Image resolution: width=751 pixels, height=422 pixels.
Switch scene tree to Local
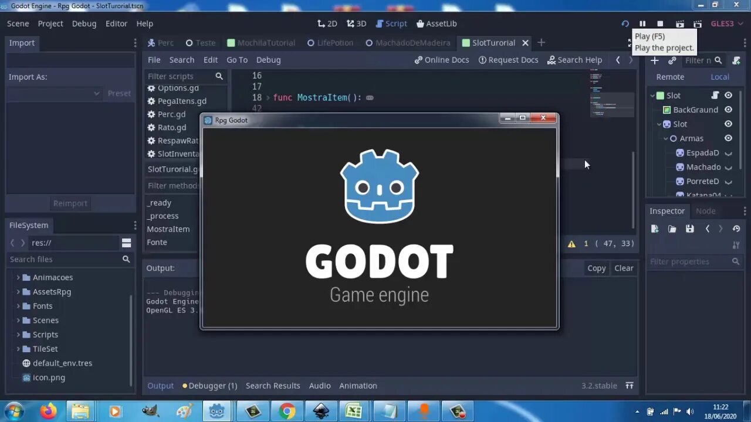click(x=720, y=77)
